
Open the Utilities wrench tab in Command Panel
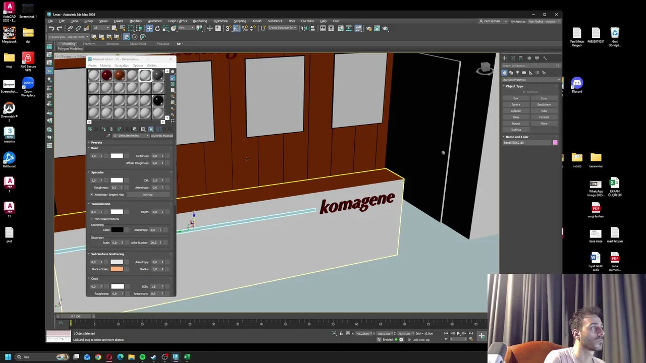[x=545, y=58]
